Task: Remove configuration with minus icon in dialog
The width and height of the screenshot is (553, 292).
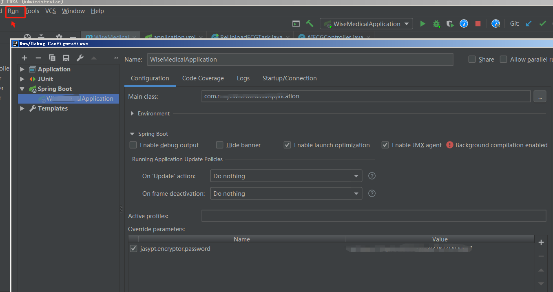Action: [38, 58]
